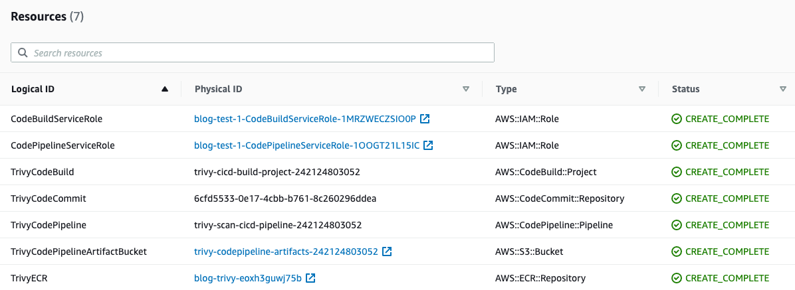
Task: Open blog-test-1-CodePipelineServiceRole-1OOGT21L15IC link
Action: click(x=306, y=145)
